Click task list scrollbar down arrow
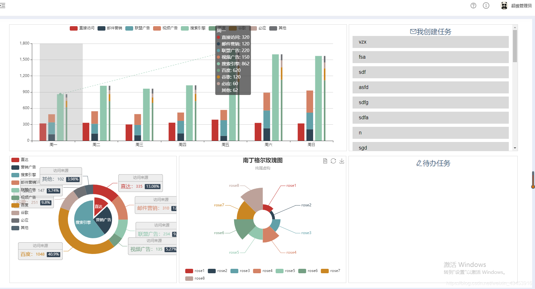Image resolution: width=535 pixels, height=289 pixels. click(515, 148)
